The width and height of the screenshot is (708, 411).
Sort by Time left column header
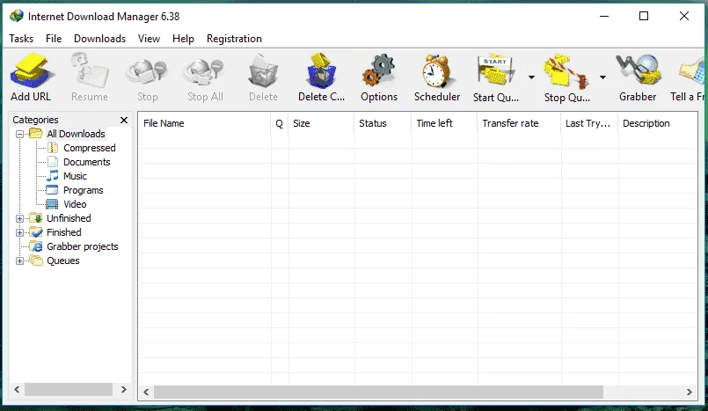pos(444,123)
